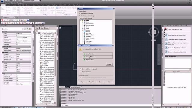Open the Annotate ribbon tab

[x=14, y=5]
